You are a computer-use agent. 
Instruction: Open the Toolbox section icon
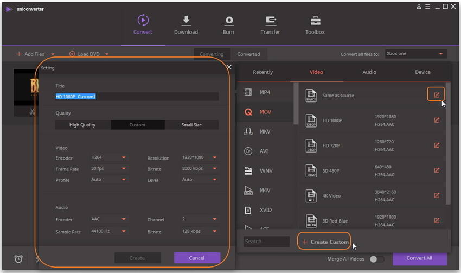coord(315,20)
